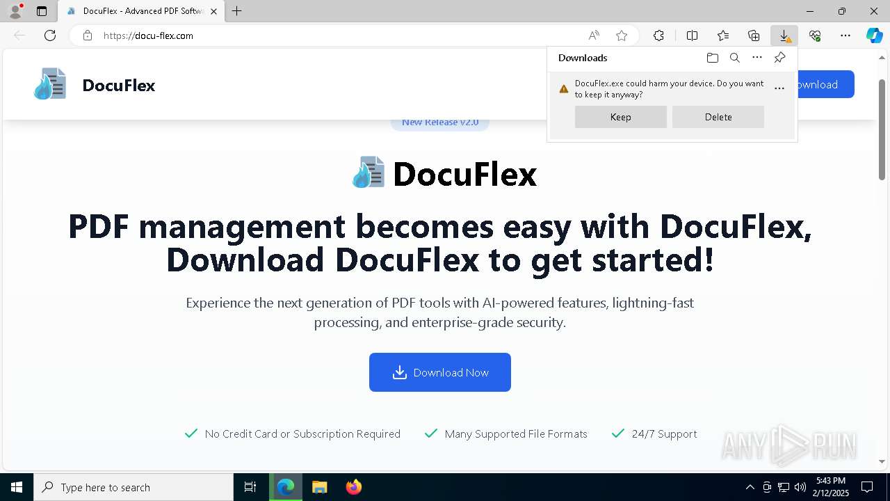Screen dimensions: 890x501
Task: Open the Edge profile icon
Action: [15, 11]
